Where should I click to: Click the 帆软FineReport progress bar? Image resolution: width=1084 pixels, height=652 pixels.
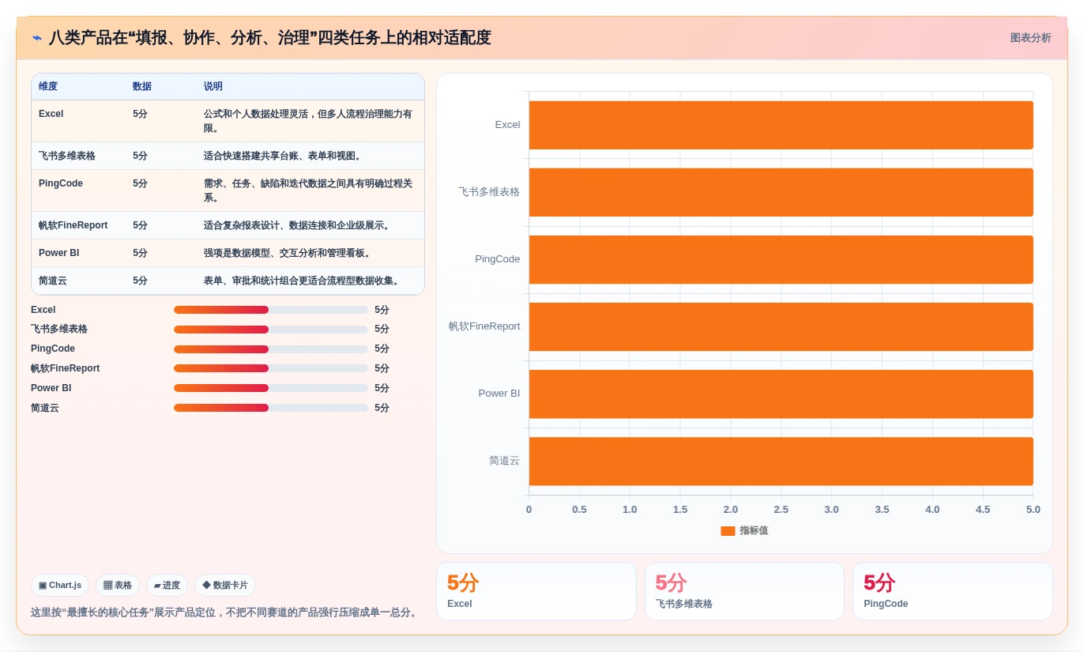tap(271, 368)
